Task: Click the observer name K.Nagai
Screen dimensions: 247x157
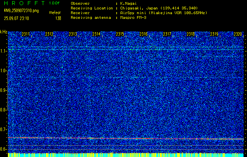Action: 128,3
